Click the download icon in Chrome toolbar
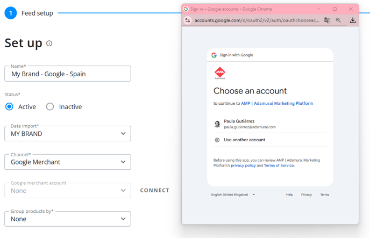Image resolution: width=370 pixels, height=238 pixels. 353,20
